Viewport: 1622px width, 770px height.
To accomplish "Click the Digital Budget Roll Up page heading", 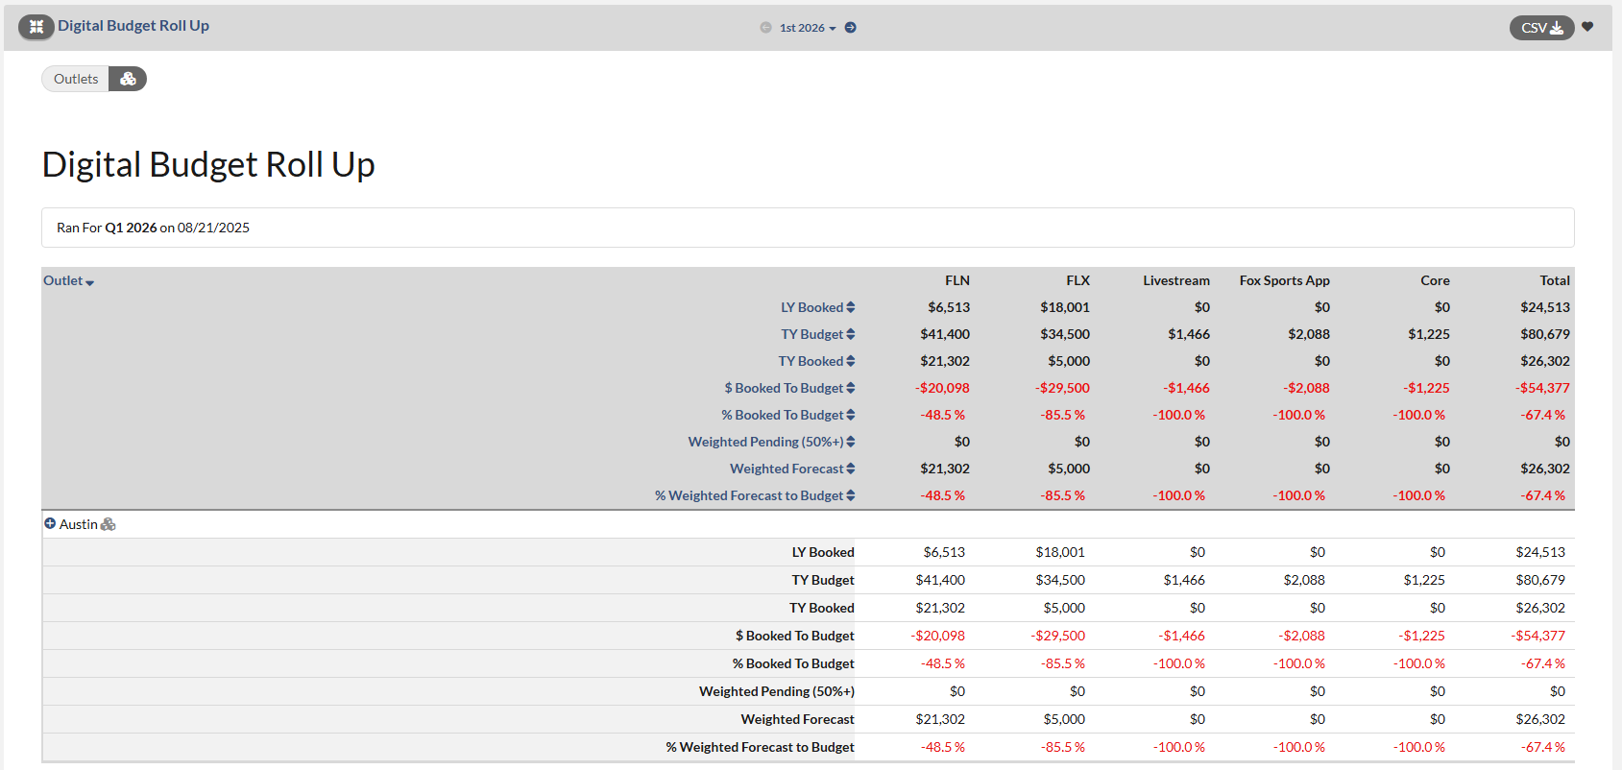I will pos(208,164).
